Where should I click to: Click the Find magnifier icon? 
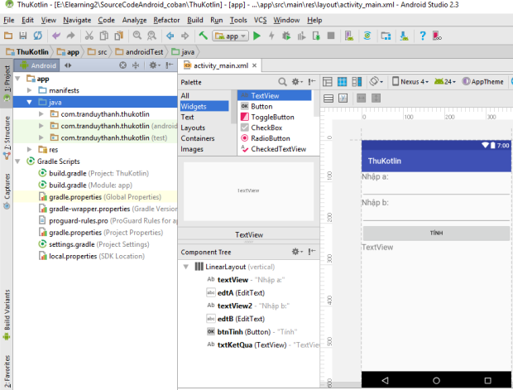pyautogui.click(x=137, y=36)
